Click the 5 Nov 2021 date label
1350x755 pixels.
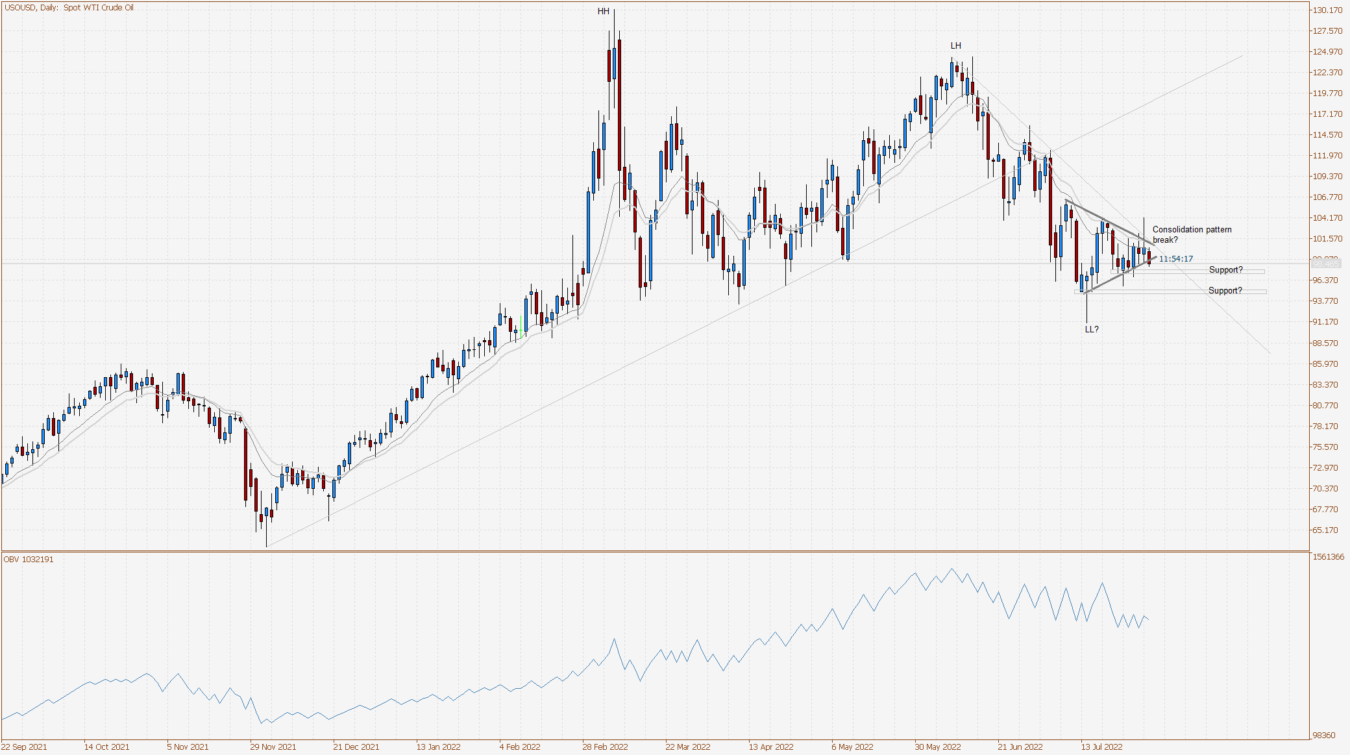pyautogui.click(x=188, y=747)
